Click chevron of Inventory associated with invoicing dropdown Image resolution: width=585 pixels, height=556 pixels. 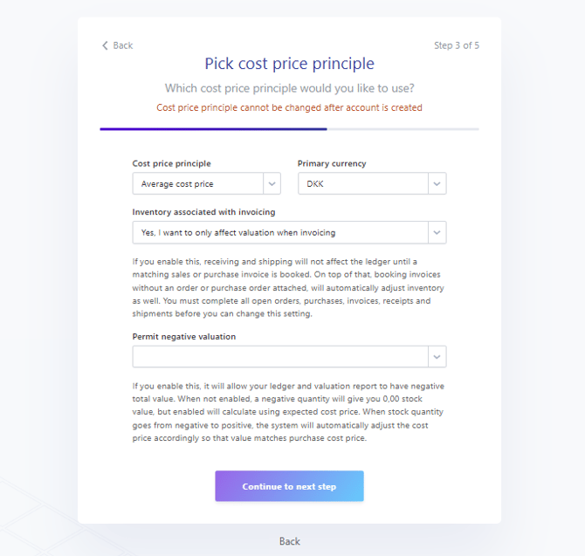coord(437,232)
